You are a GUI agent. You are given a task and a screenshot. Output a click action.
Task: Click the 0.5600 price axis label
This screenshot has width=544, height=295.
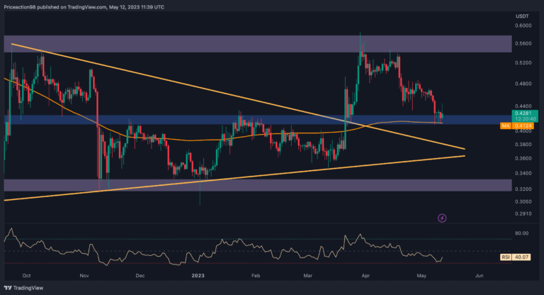tap(523, 43)
